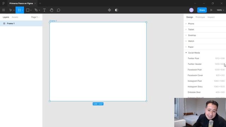Select the Hand tool
226x127 pixels.
pos(52,10)
